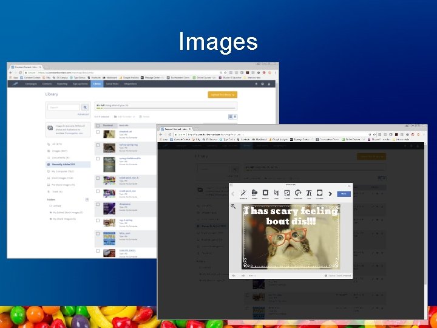Check the box for the last visible list image

point(98,251)
